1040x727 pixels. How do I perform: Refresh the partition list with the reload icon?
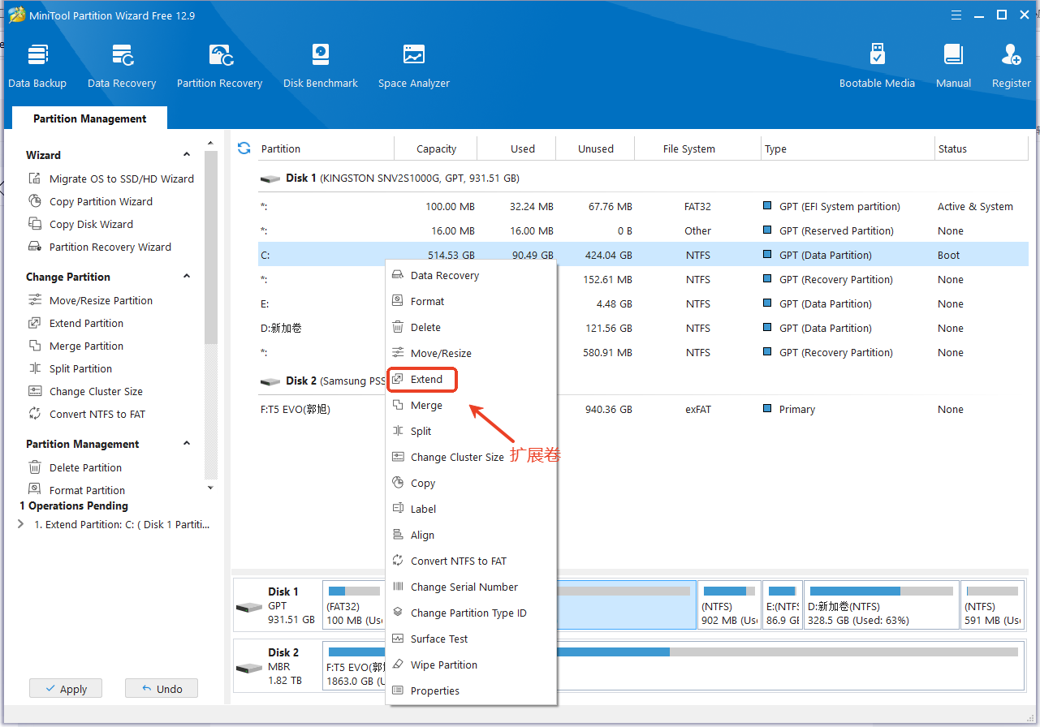tap(244, 148)
